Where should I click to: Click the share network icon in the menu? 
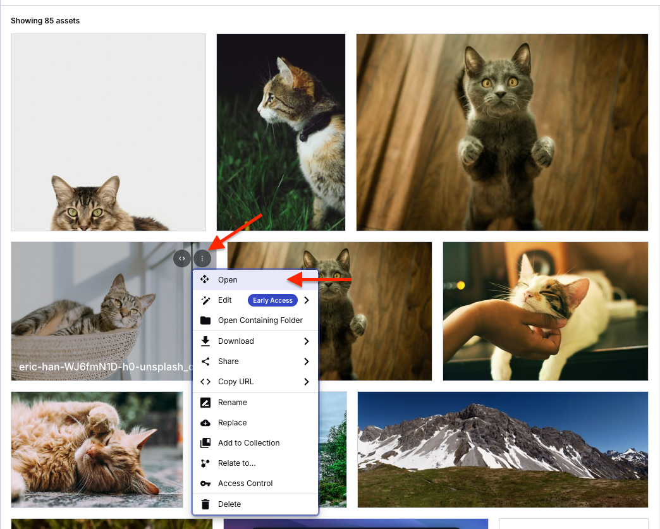(x=204, y=361)
